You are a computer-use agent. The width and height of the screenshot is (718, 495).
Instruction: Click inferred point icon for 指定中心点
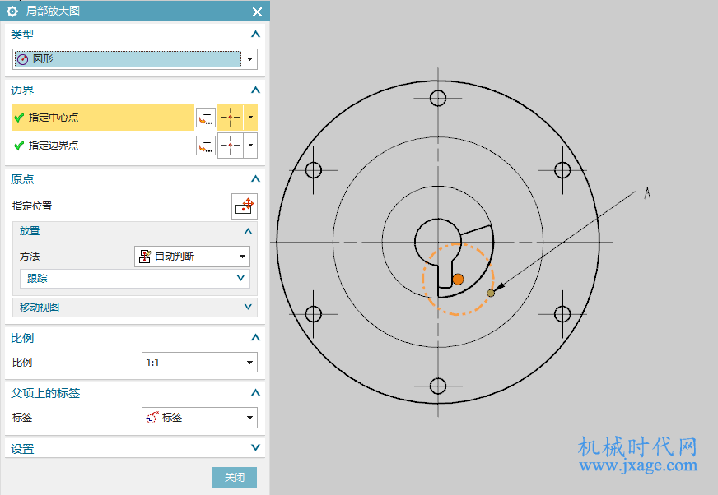231,118
